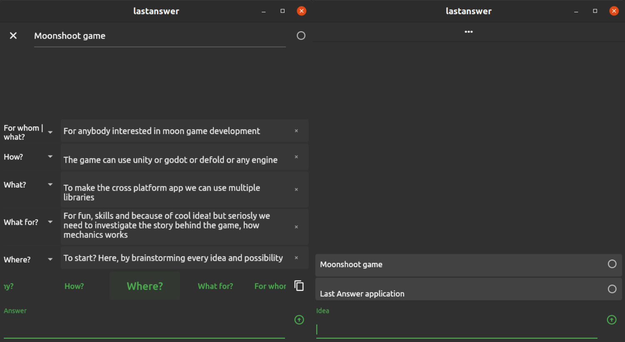Select the 'What for?' green question tab
This screenshot has height=342, width=625.
point(215,286)
